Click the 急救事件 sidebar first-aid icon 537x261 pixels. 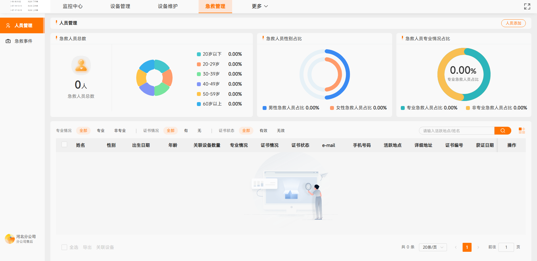tap(8, 41)
